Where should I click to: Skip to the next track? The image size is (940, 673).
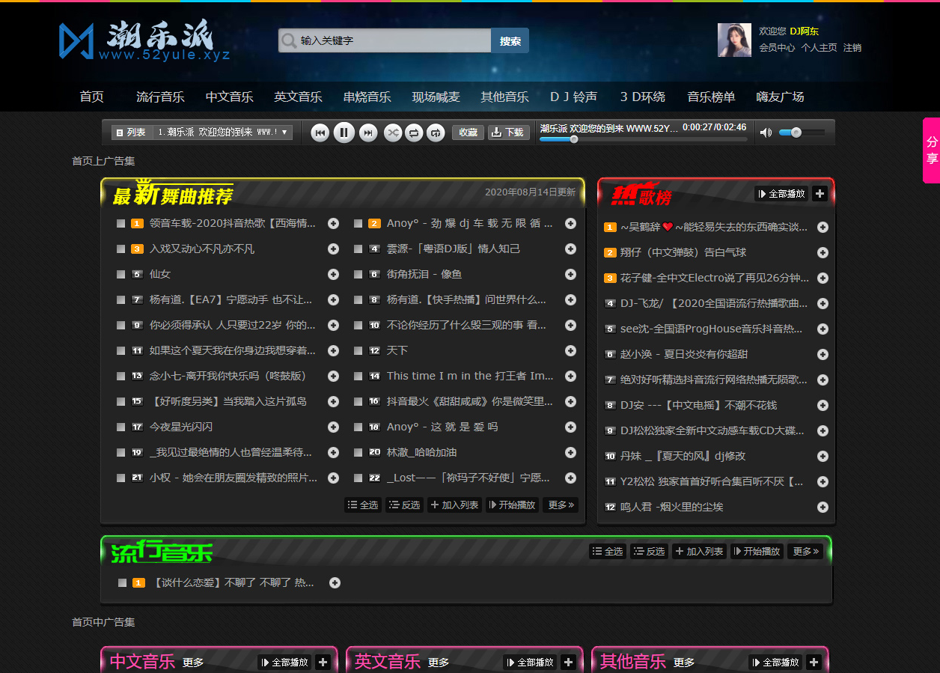pos(367,133)
